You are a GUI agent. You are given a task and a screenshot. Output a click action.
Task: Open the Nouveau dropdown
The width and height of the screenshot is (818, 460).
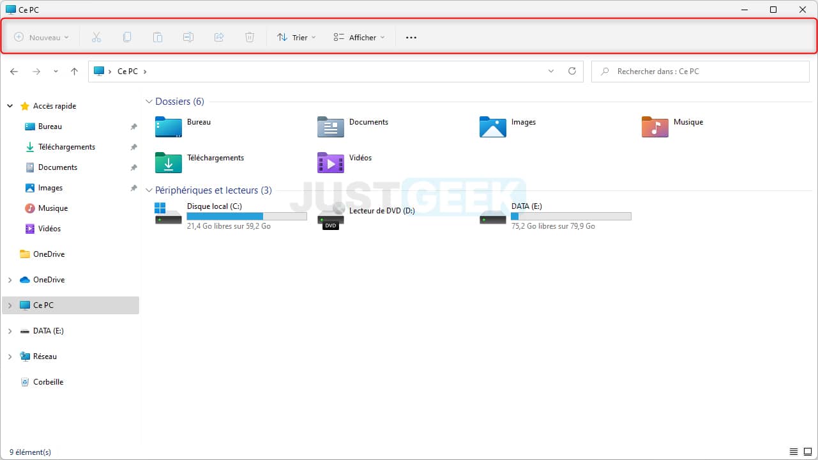click(42, 38)
